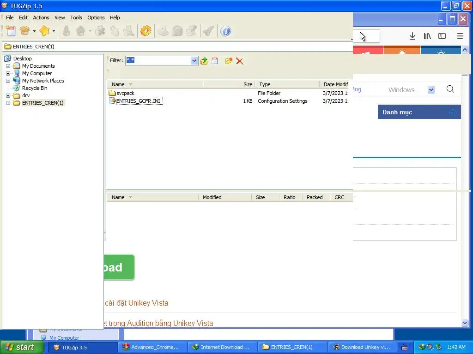Open the Edit menu
This screenshot has width=473, height=354.
tap(23, 18)
